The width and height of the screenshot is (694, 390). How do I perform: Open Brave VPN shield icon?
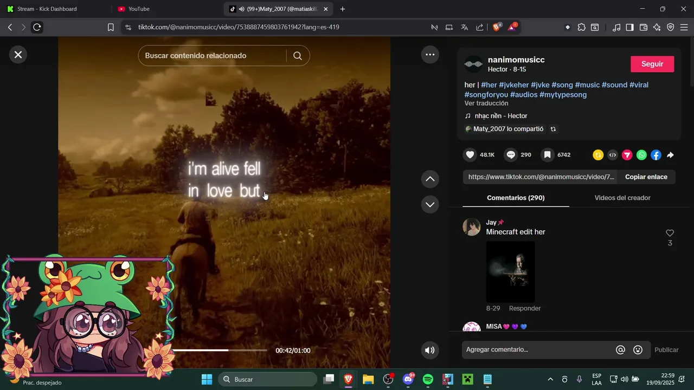(671, 27)
